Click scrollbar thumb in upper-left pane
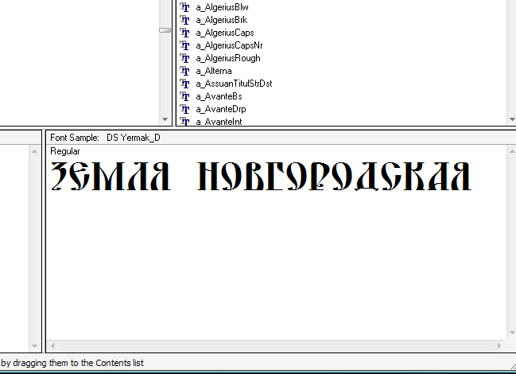The width and height of the screenshot is (516, 374). pos(165,30)
